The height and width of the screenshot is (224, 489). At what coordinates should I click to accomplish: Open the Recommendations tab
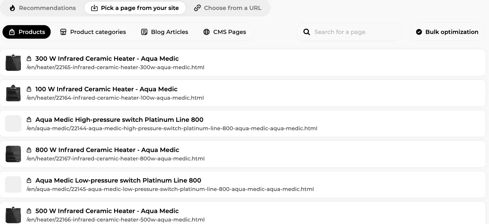click(42, 8)
